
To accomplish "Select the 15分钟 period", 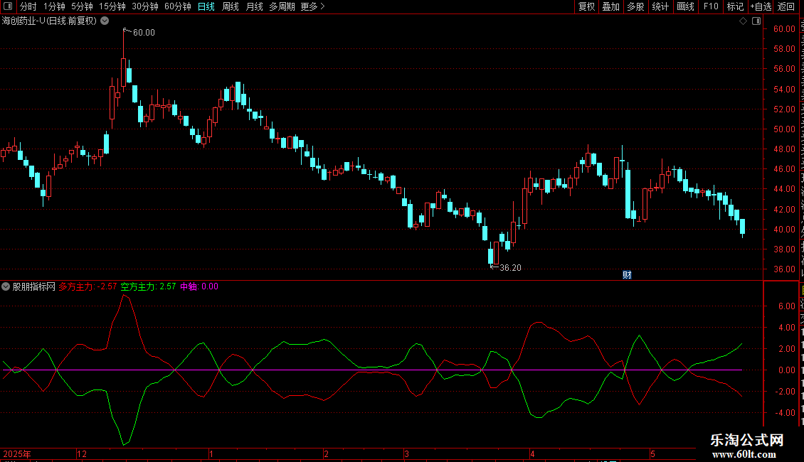I will click(112, 6).
